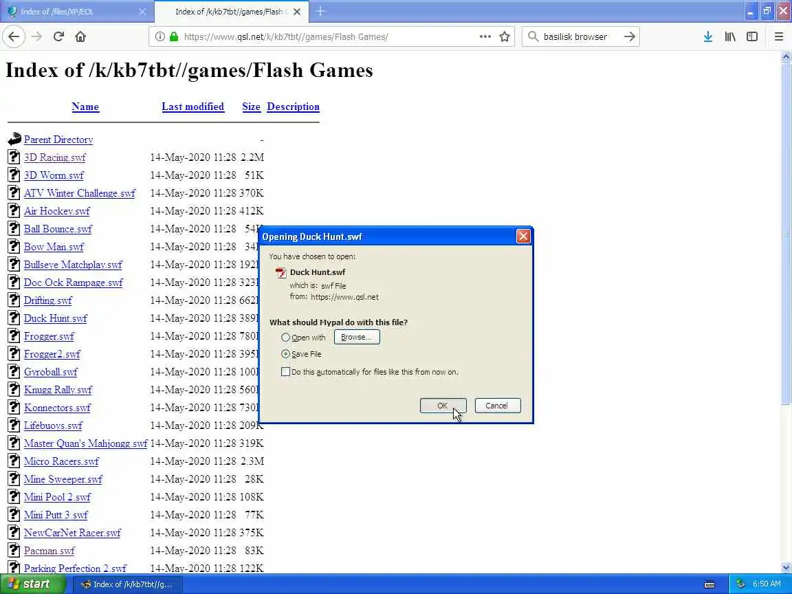Sort listing by Size header
This screenshot has height=594, width=792.
pyautogui.click(x=251, y=107)
